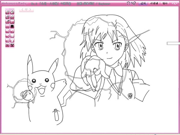180x135 pixels.
Task: Select the pencil tool beside the eraser
Action: 7,12
